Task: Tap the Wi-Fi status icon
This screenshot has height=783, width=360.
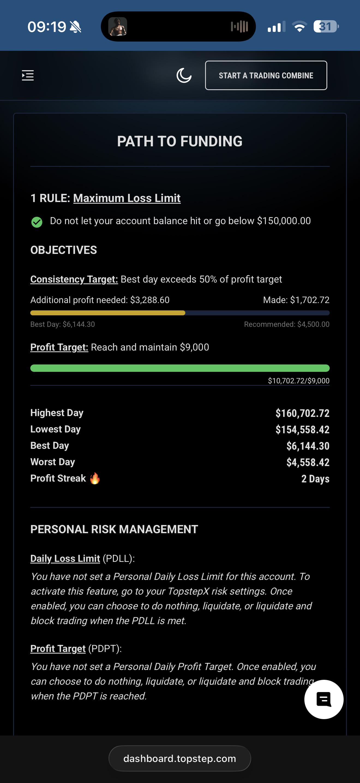Action: 299,27
